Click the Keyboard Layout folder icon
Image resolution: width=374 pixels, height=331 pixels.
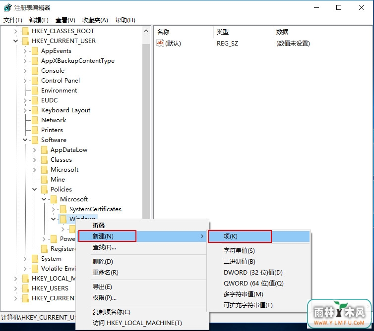tap(35, 110)
